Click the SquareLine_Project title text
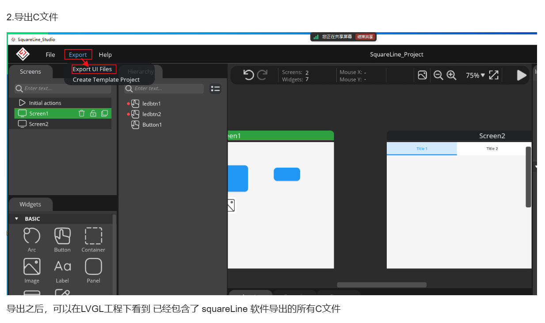This screenshot has height=323, width=545. click(x=396, y=55)
